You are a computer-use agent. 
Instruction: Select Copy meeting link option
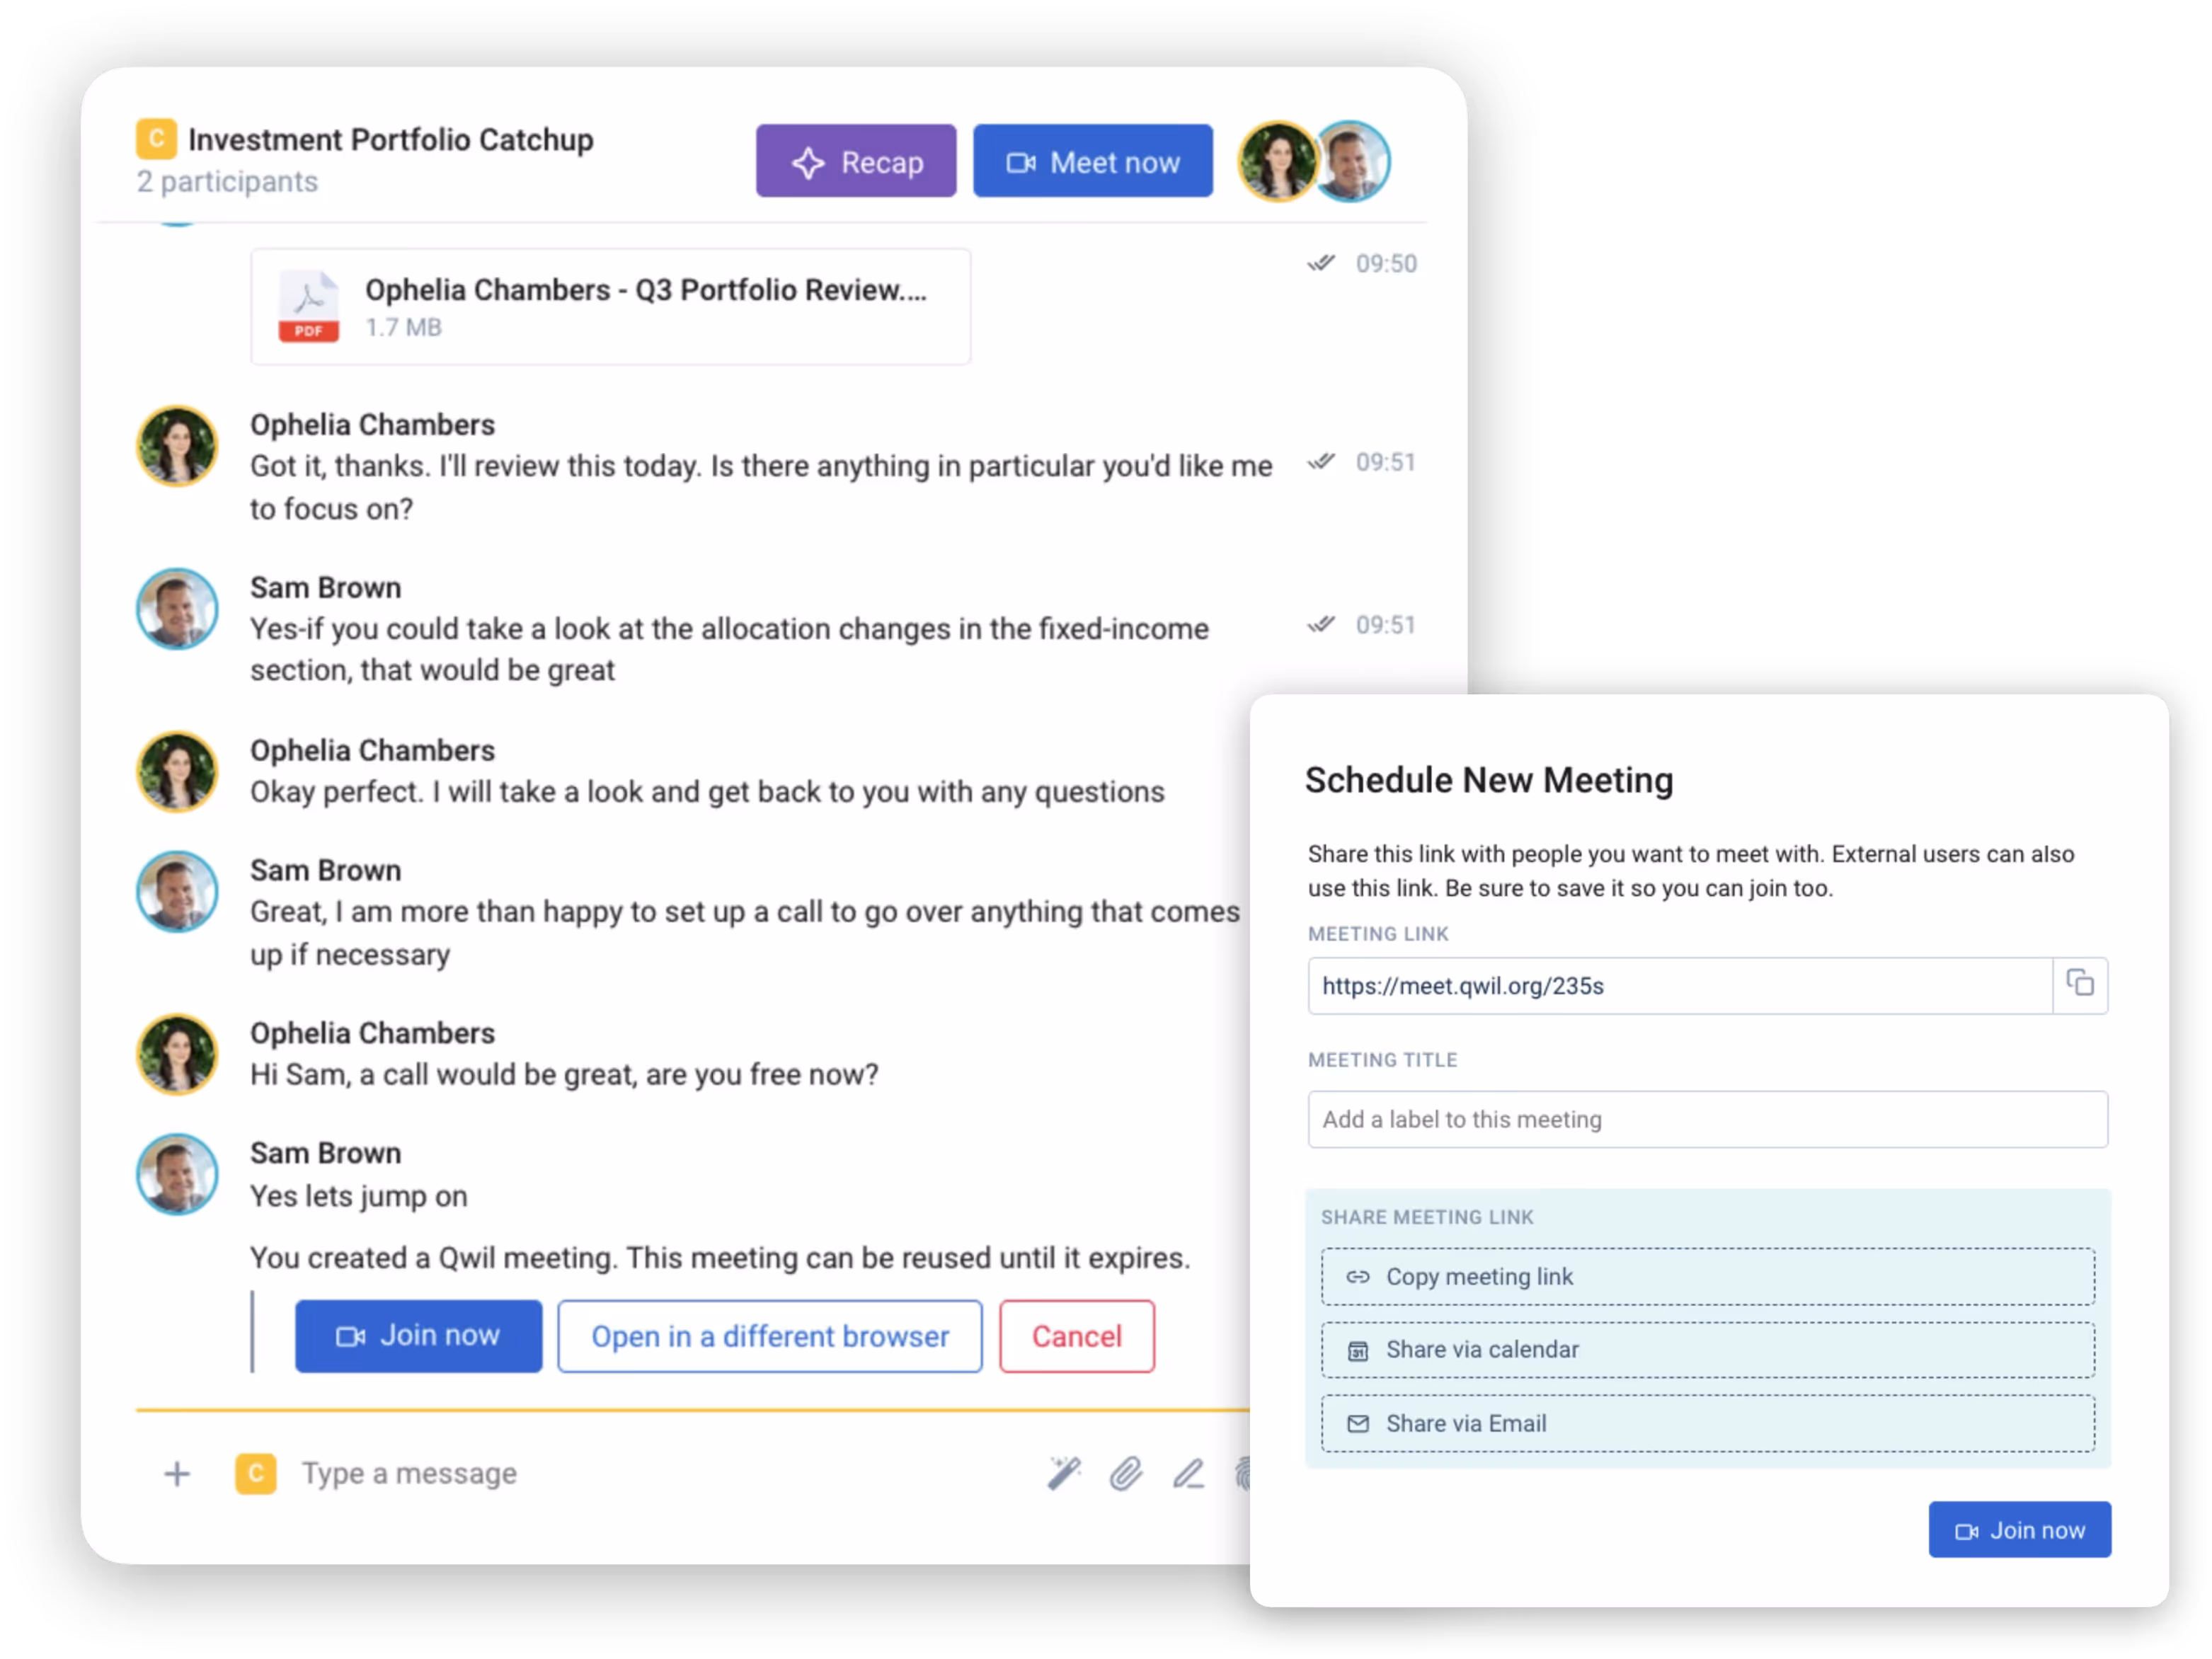click(1707, 1276)
